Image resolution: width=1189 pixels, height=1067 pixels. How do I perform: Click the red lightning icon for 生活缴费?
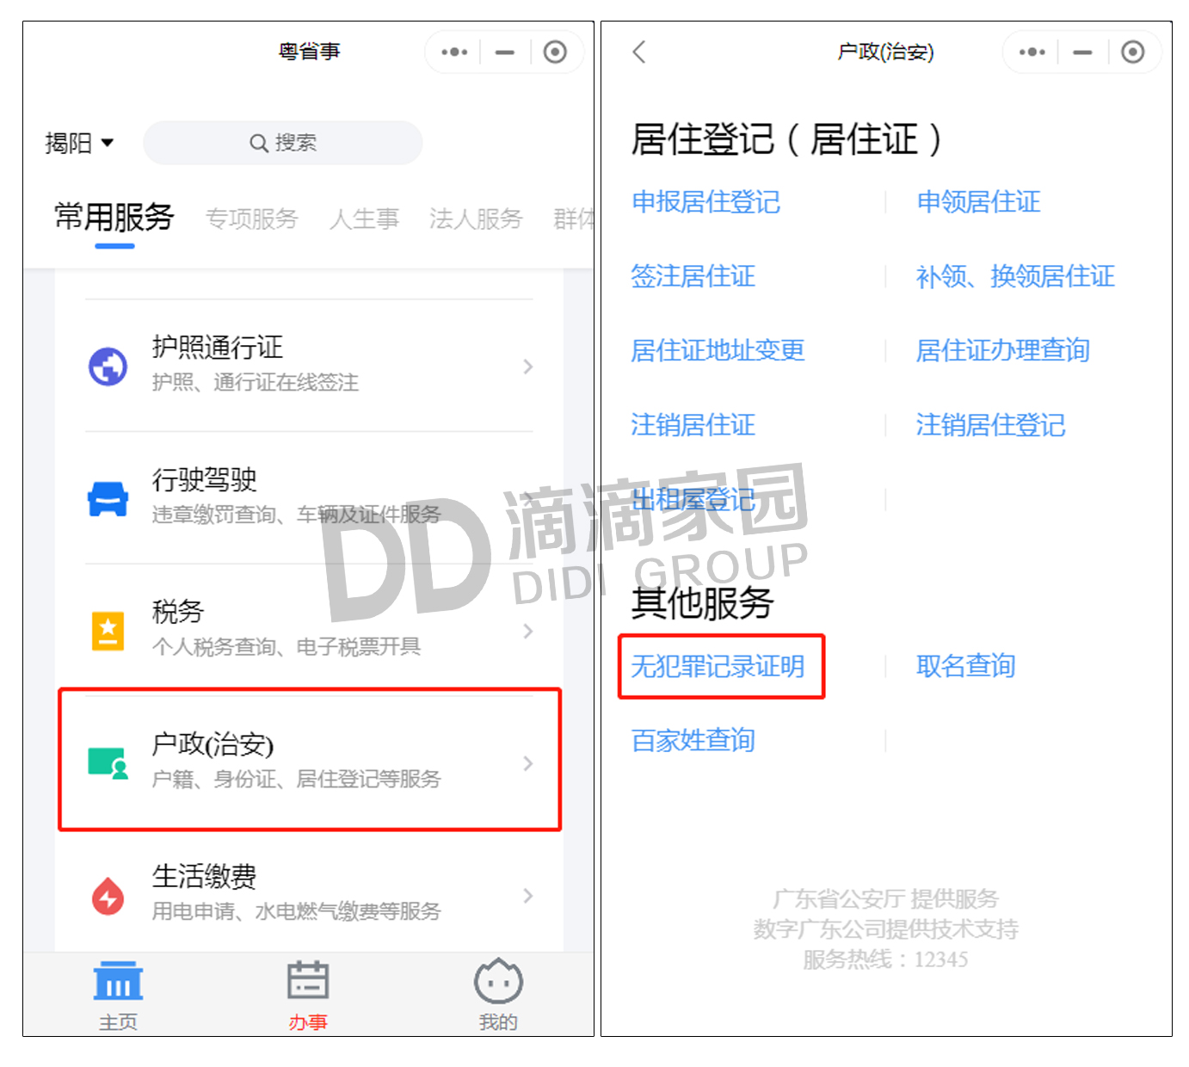(x=108, y=896)
